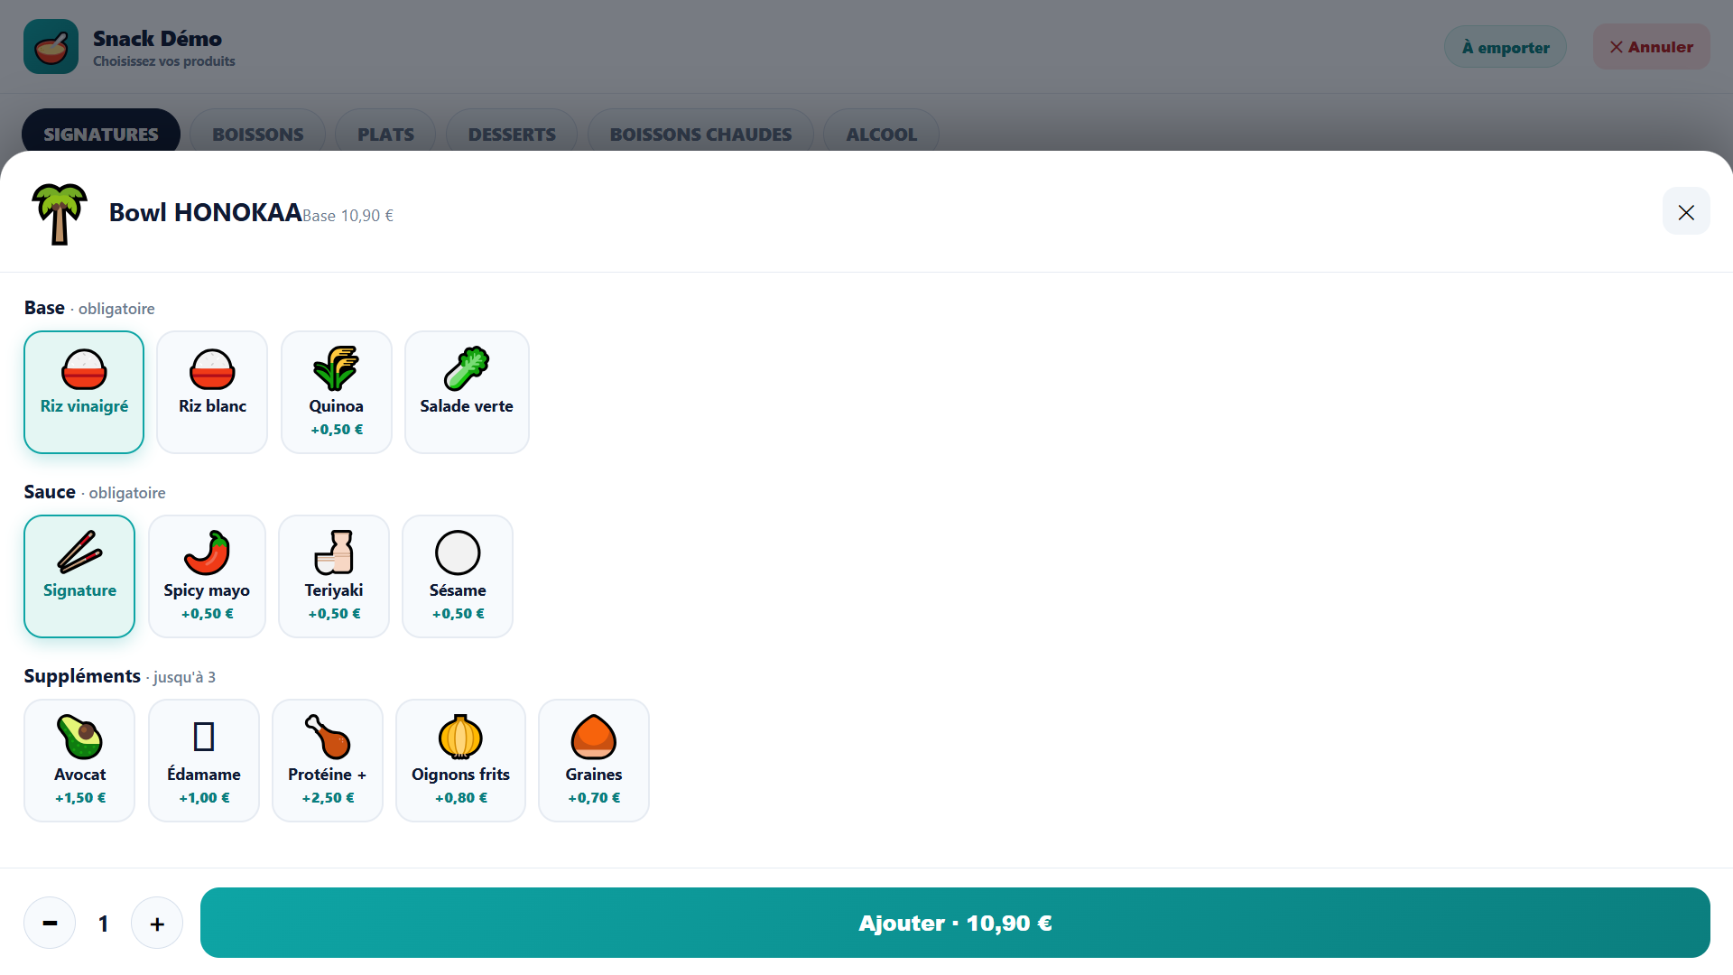Select the Signature chopsticks sauce
The image size is (1733, 975).
[79, 576]
